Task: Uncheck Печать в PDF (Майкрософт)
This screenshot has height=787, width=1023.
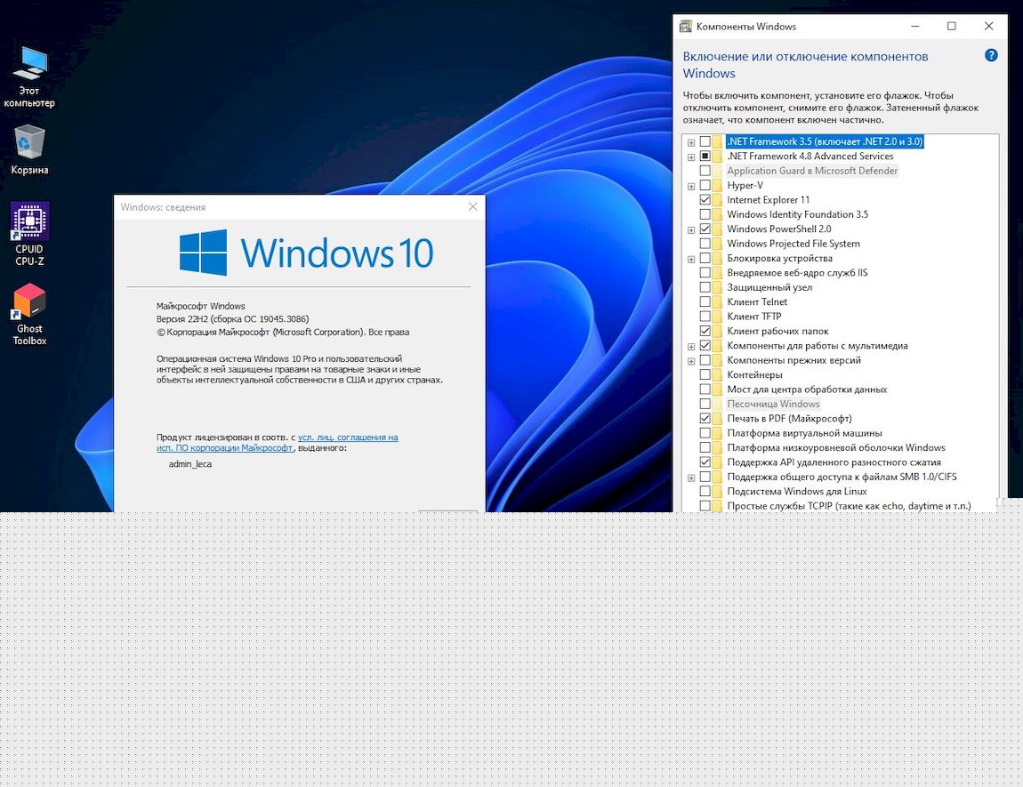Action: point(705,419)
